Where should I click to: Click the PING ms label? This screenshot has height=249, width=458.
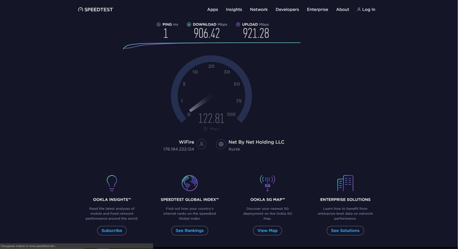170,24
